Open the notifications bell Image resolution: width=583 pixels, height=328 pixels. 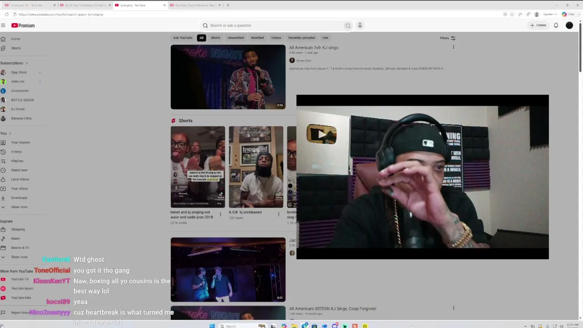point(556,26)
